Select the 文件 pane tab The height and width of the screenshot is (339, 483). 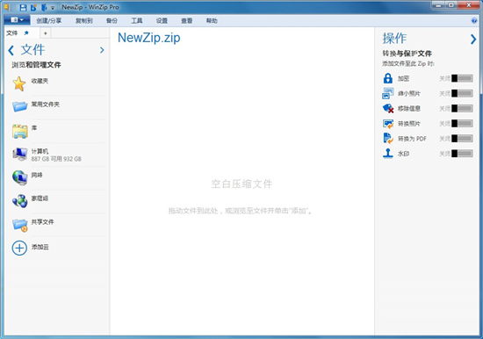click(12, 33)
